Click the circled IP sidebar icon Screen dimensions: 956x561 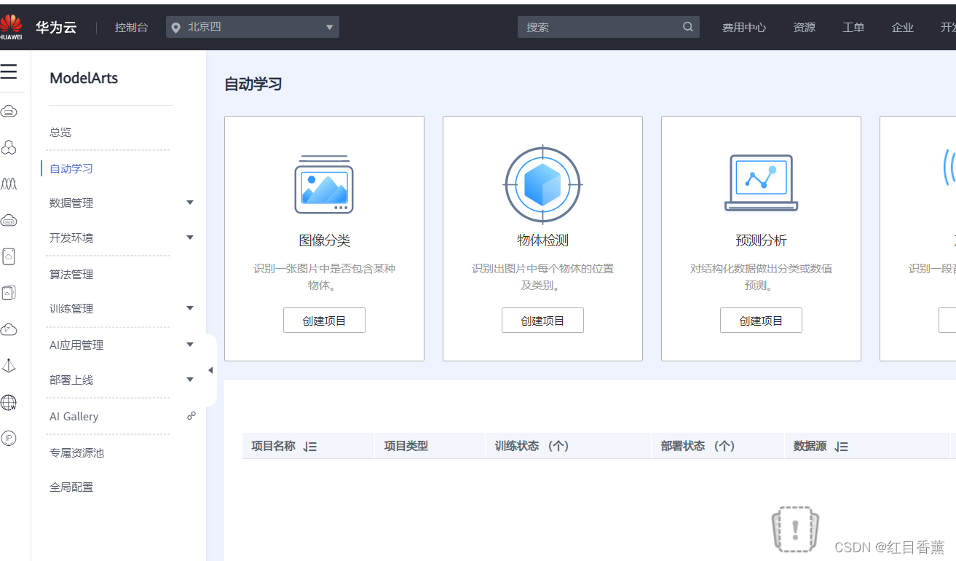(9, 438)
